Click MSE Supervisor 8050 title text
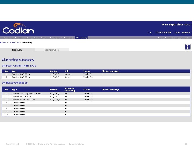Viewport: 194px width, 146px height. click(176, 25)
